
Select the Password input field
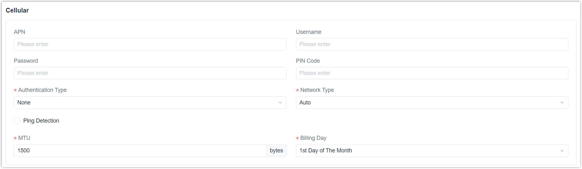[x=150, y=73]
